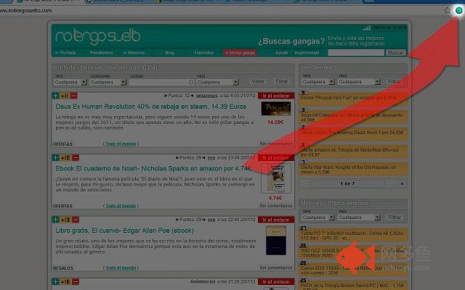Open the TIPO dropdown in Pendientes panel
This screenshot has height=290, width=465.
click(x=318, y=82)
